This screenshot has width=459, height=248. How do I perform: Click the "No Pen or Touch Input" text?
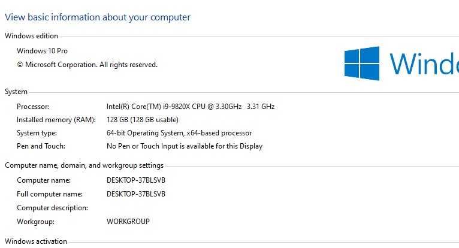pos(185,146)
